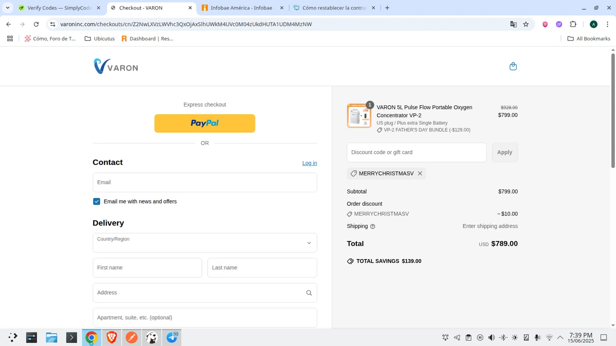The height and width of the screenshot is (346, 616).
Task: Remove the MERRYCHRISTMASV discount code
Action: click(420, 173)
